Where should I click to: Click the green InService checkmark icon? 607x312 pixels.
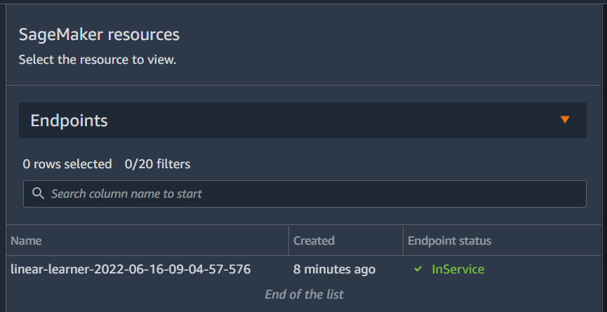tap(418, 269)
